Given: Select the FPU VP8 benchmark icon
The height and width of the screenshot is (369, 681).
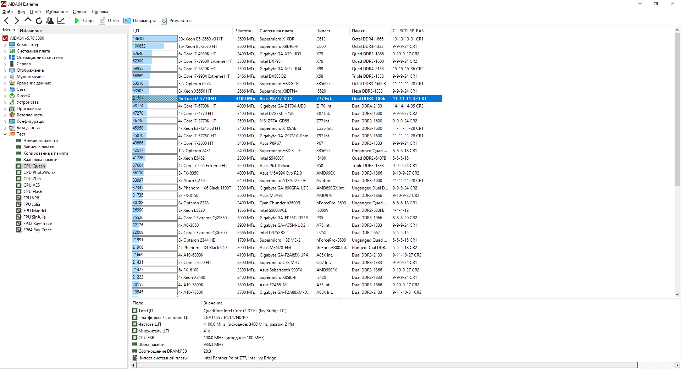Looking at the screenshot, I should coord(19,198).
